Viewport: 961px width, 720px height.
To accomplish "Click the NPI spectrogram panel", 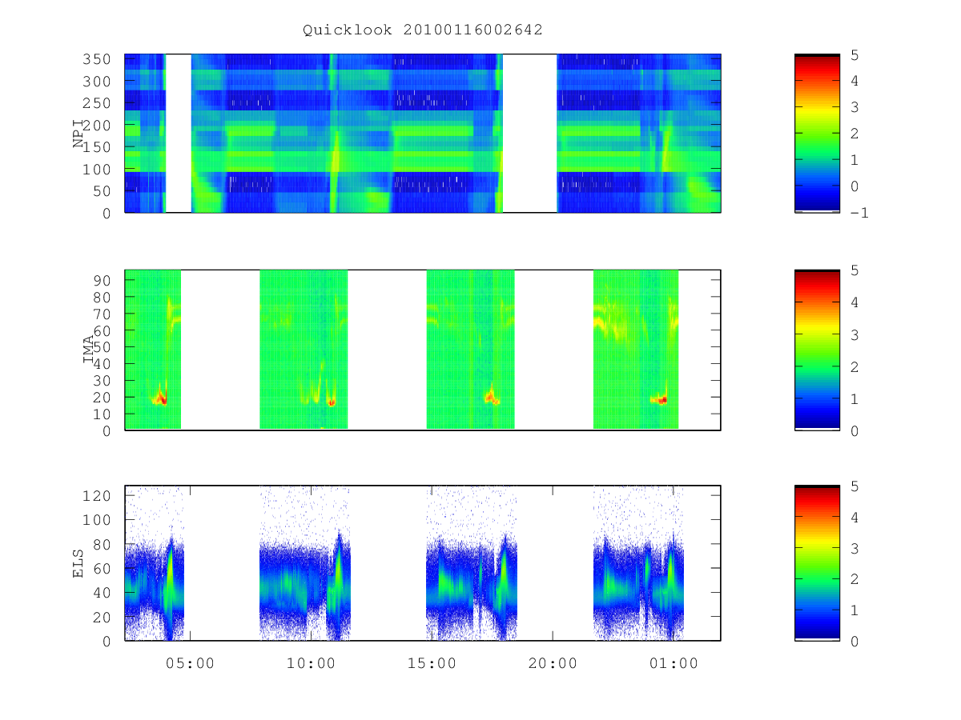I will pos(423,133).
